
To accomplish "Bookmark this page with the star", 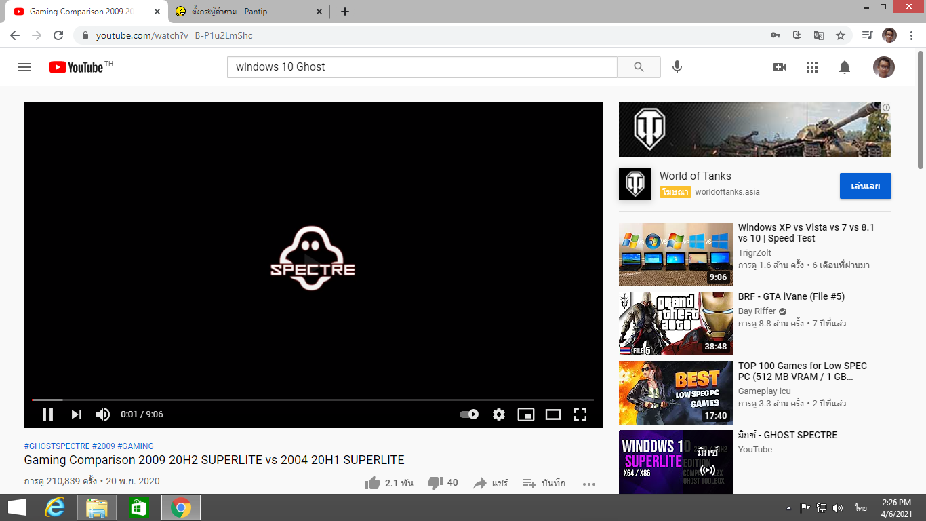I will 841,35.
